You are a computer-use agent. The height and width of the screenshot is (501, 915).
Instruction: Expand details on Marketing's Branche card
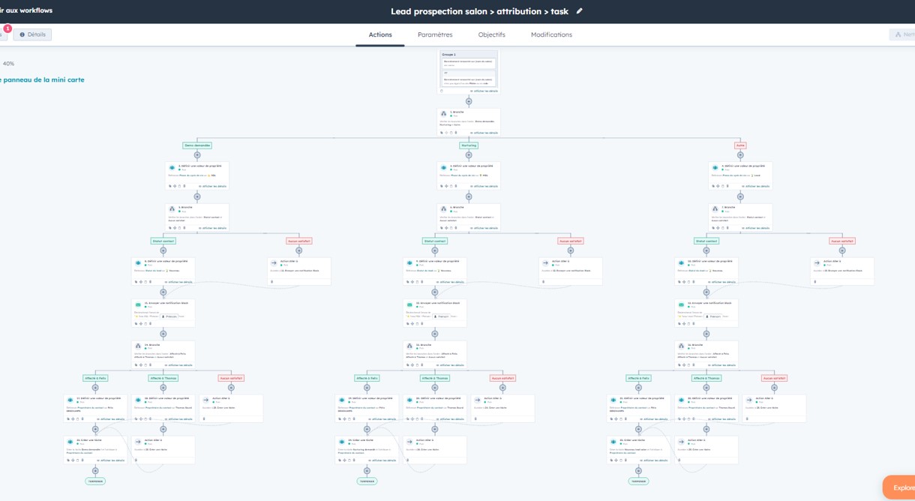(484, 228)
